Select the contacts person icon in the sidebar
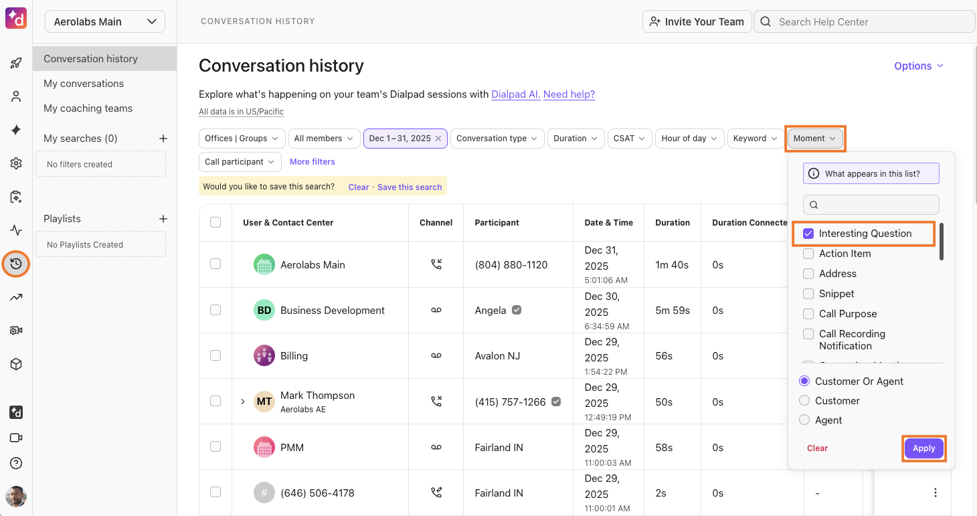This screenshot has width=977, height=516. (15, 96)
